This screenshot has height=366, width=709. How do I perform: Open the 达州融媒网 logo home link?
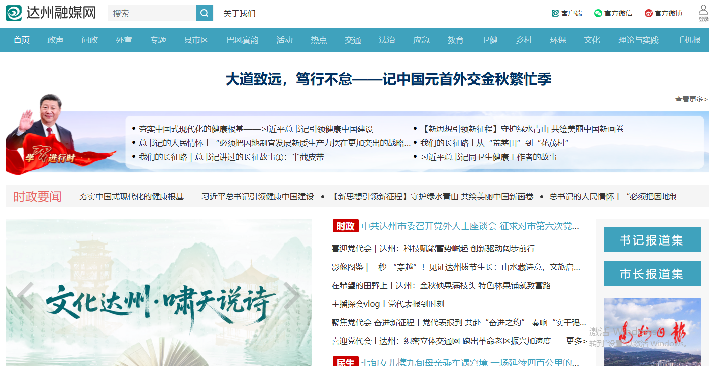tap(51, 13)
